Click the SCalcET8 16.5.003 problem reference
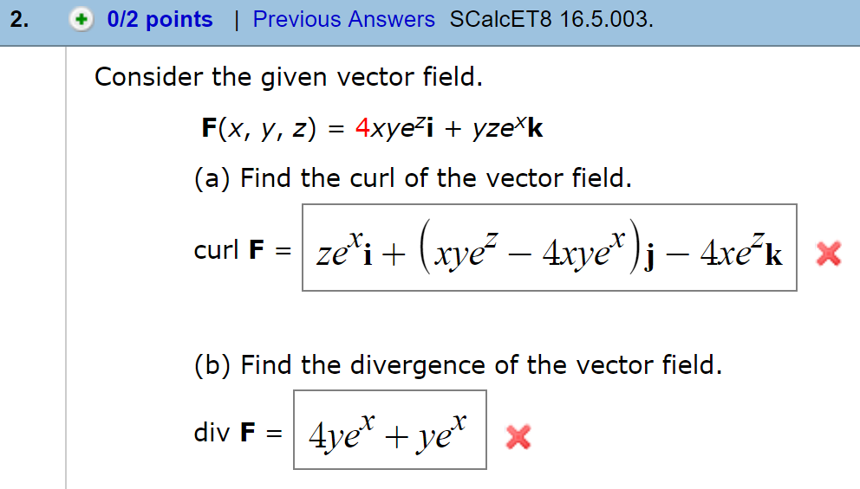The width and height of the screenshot is (860, 489). click(551, 19)
